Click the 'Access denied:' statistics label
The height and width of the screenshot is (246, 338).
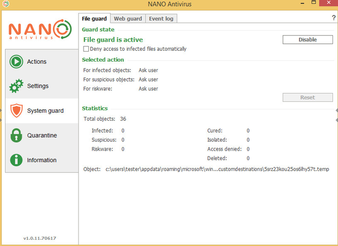(x=224, y=149)
